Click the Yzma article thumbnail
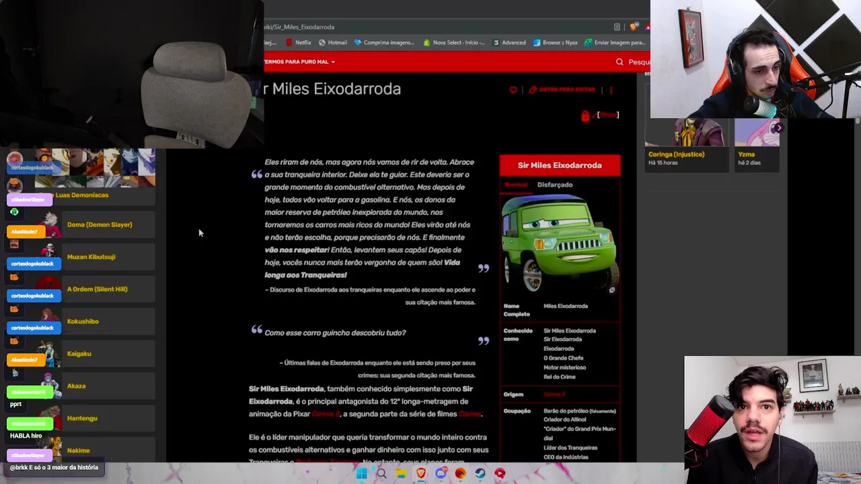 757,132
